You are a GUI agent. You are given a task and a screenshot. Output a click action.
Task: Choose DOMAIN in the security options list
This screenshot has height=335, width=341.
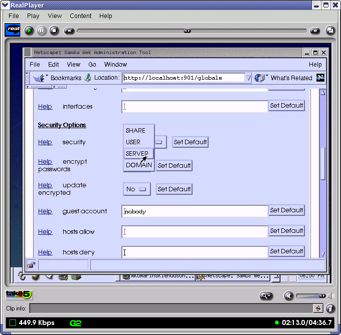tap(138, 165)
